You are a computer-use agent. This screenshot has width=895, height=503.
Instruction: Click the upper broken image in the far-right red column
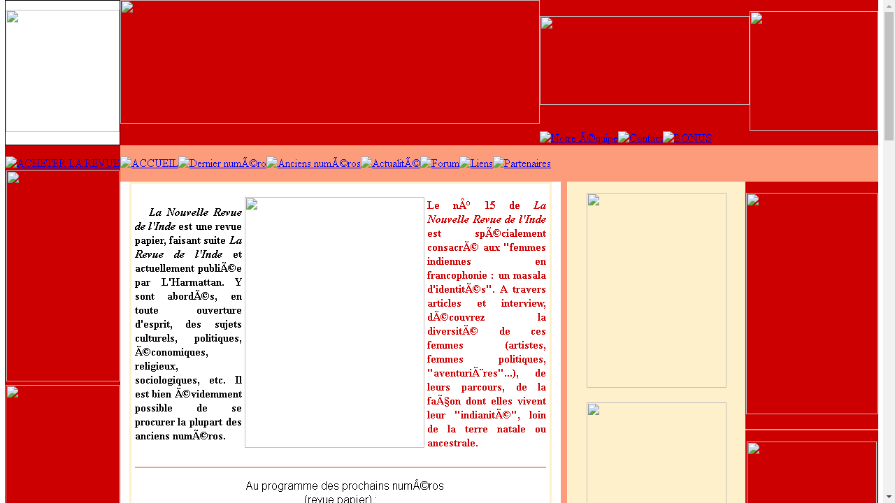coord(812,303)
